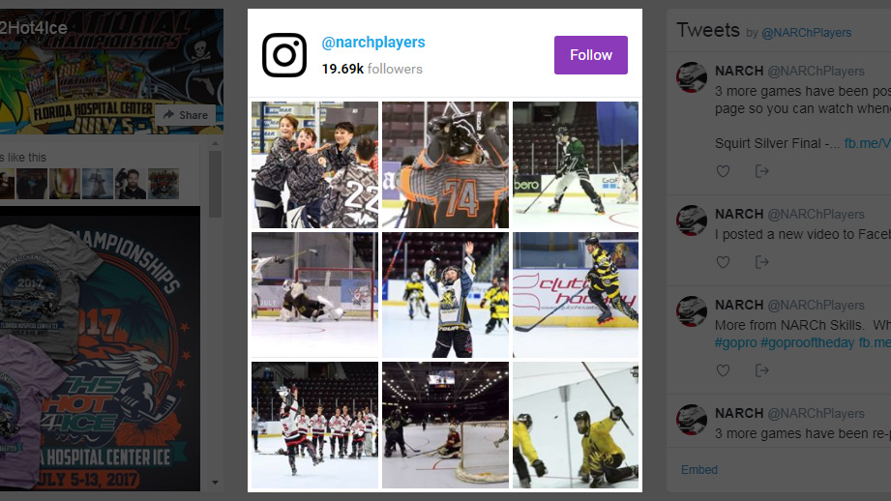Like the first NARCH tweet
Screen dimensions: 891x501
click(x=723, y=171)
